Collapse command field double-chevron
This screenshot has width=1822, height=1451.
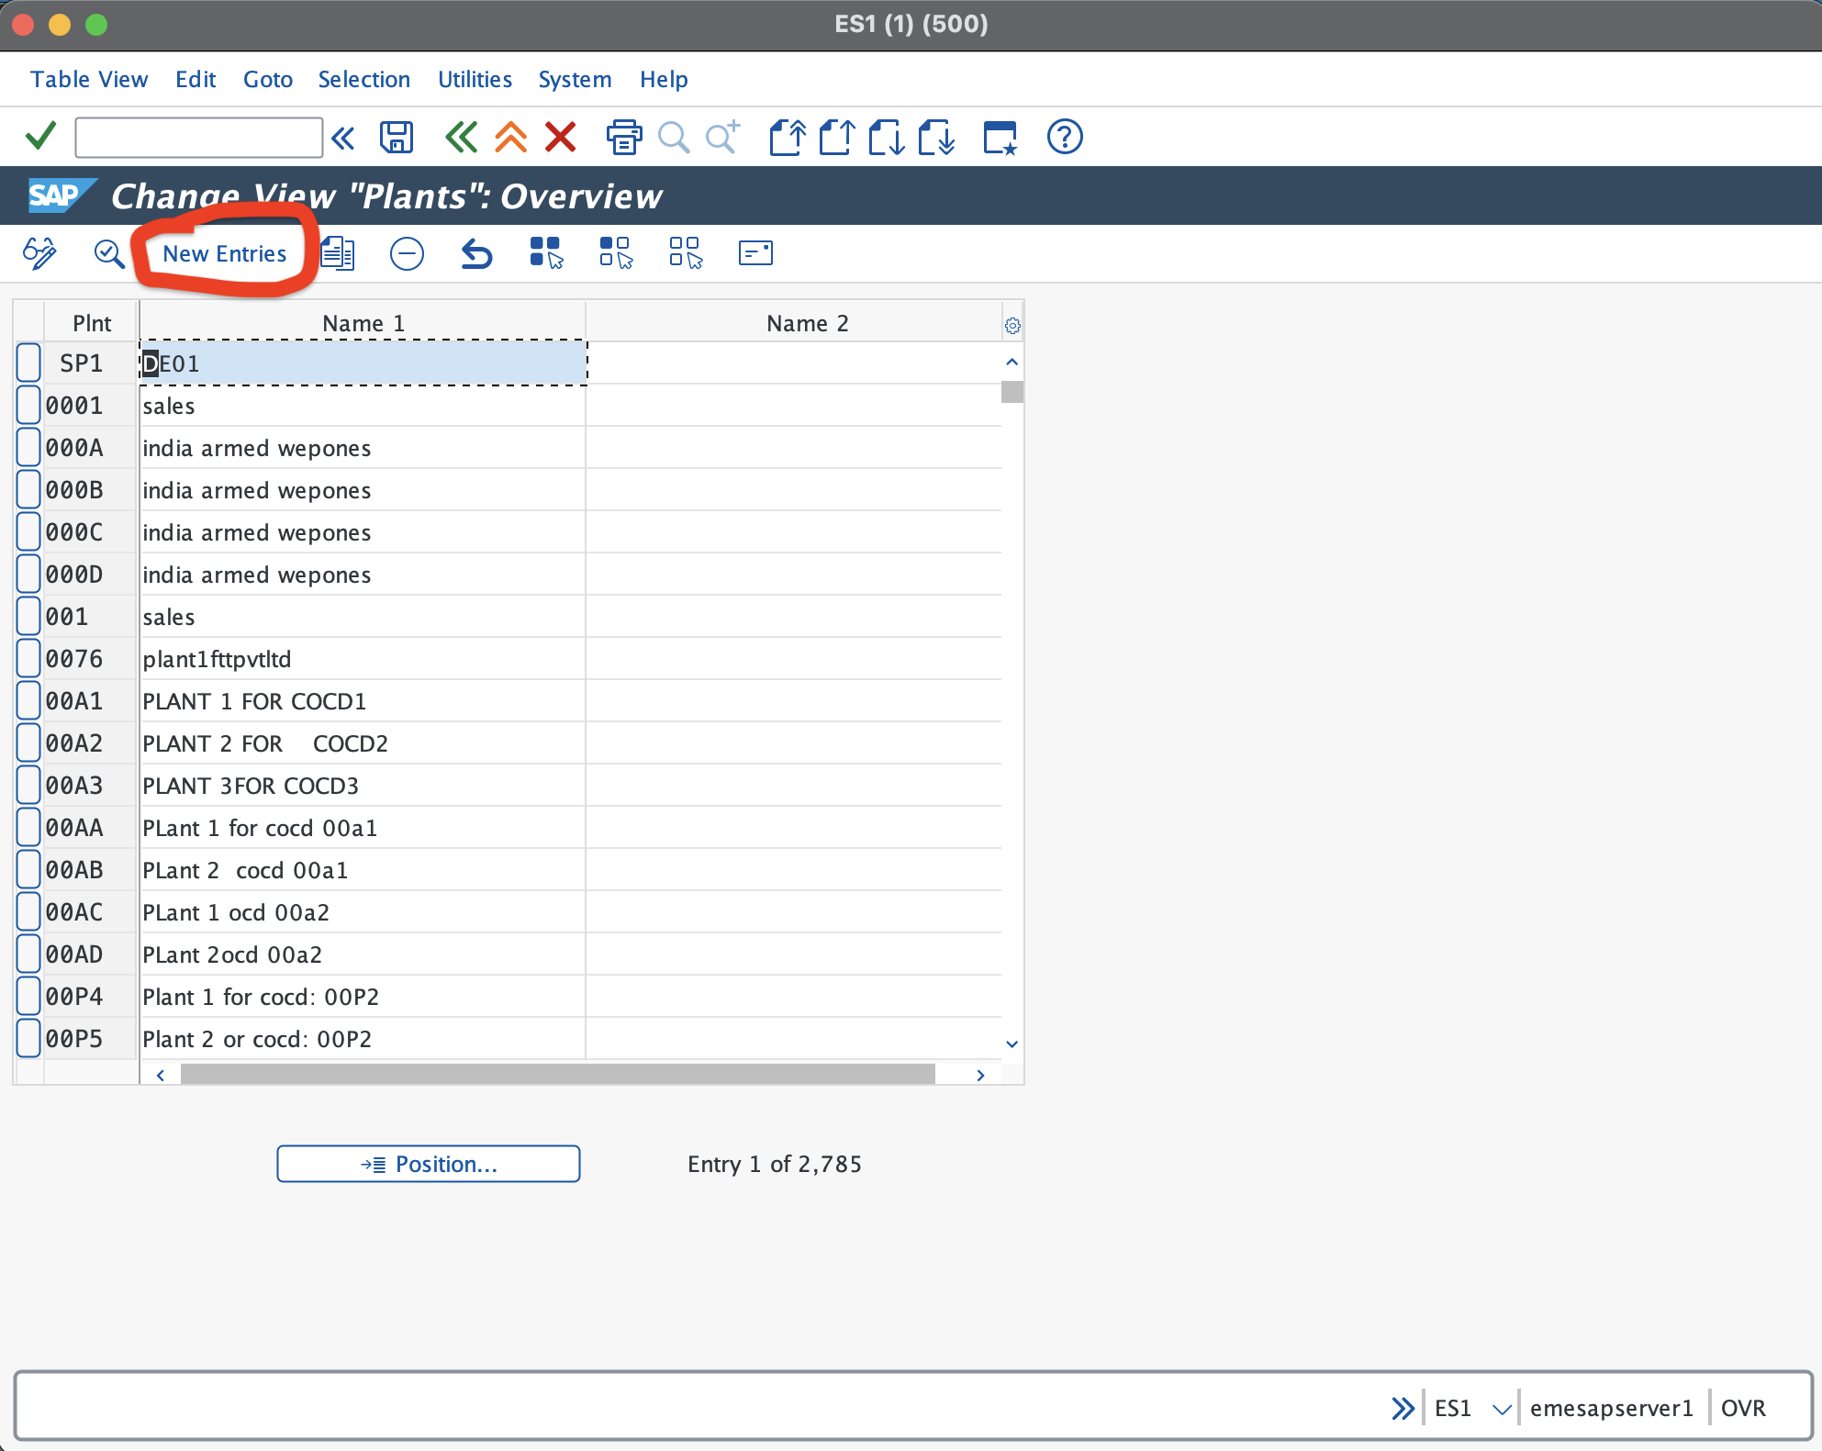point(343,139)
